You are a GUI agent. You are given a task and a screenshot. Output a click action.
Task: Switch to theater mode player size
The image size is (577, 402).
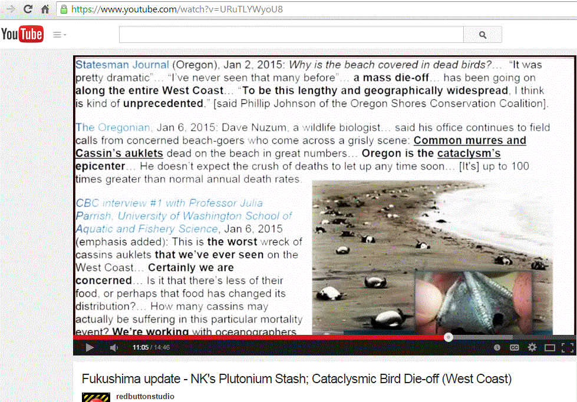(550, 348)
